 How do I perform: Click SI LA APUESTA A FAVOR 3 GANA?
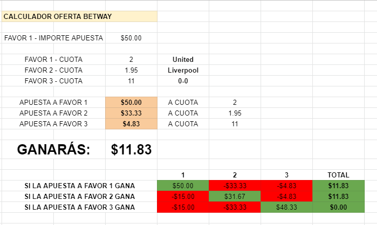pyautogui.click(x=80, y=207)
